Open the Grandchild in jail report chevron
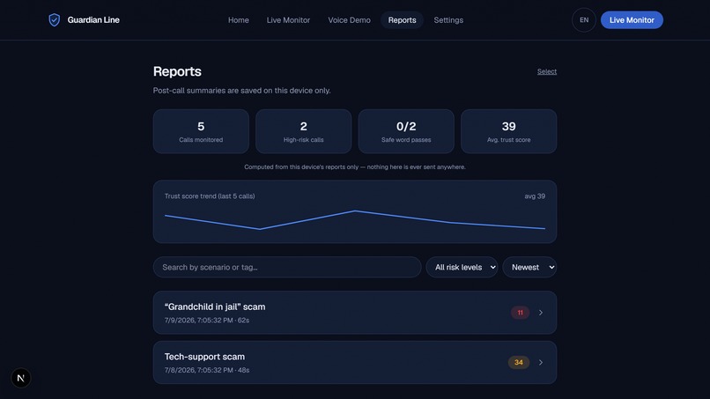This screenshot has width=710, height=399. pyautogui.click(x=541, y=313)
